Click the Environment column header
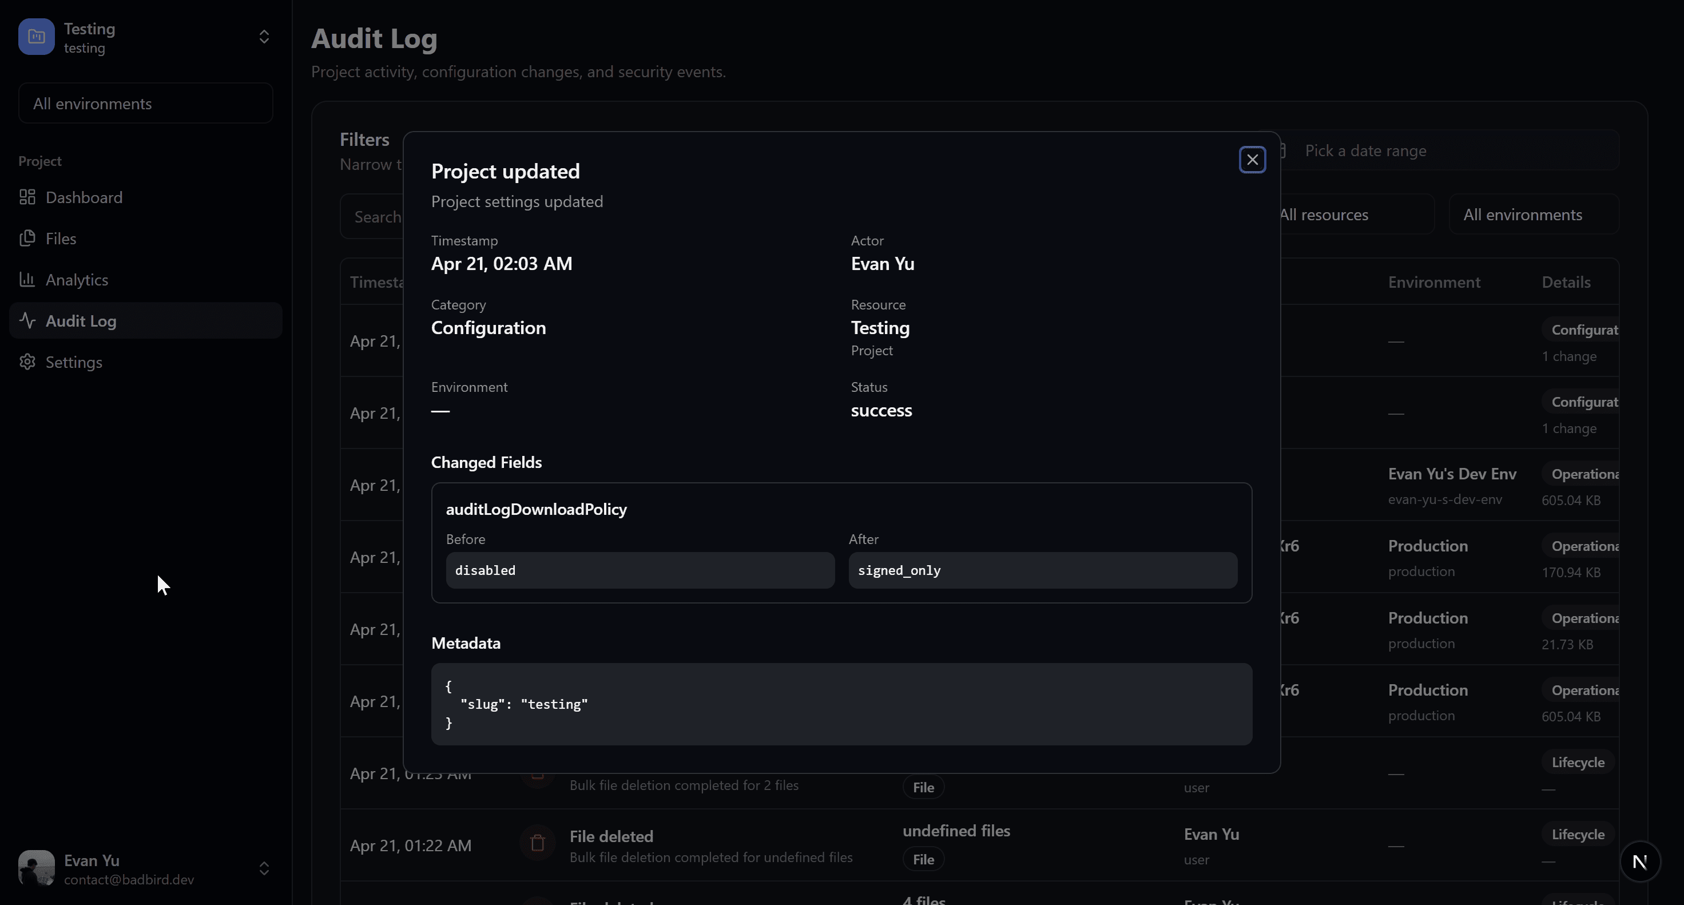Image resolution: width=1684 pixels, height=905 pixels. [x=1433, y=282]
